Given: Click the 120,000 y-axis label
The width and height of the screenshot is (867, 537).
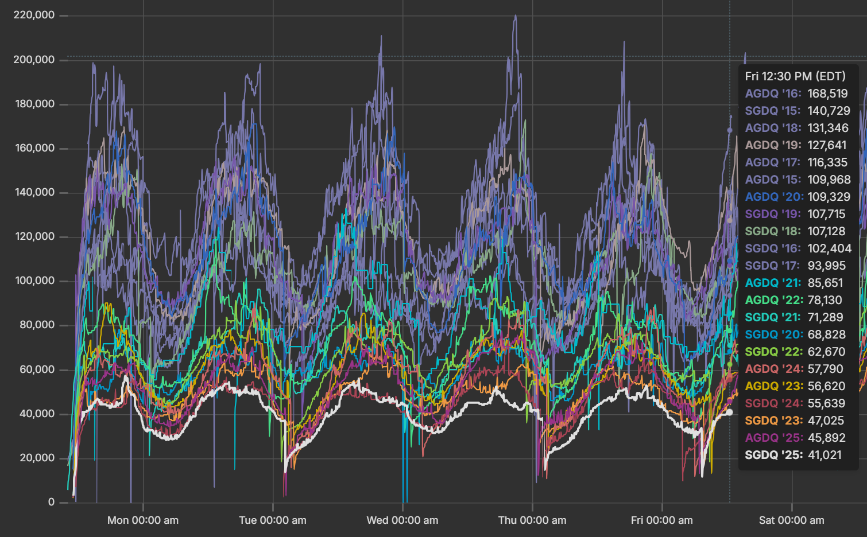Looking at the screenshot, I should (34, 236).
